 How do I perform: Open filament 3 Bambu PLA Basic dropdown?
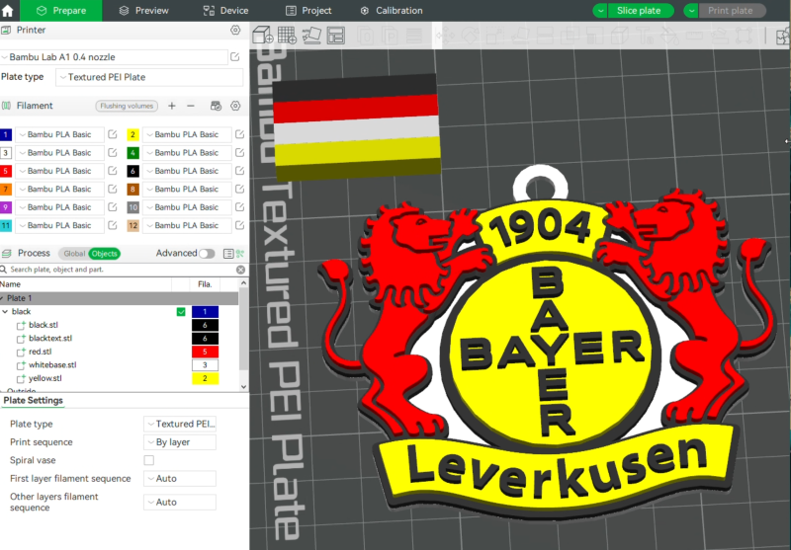(x=59, y=153)
